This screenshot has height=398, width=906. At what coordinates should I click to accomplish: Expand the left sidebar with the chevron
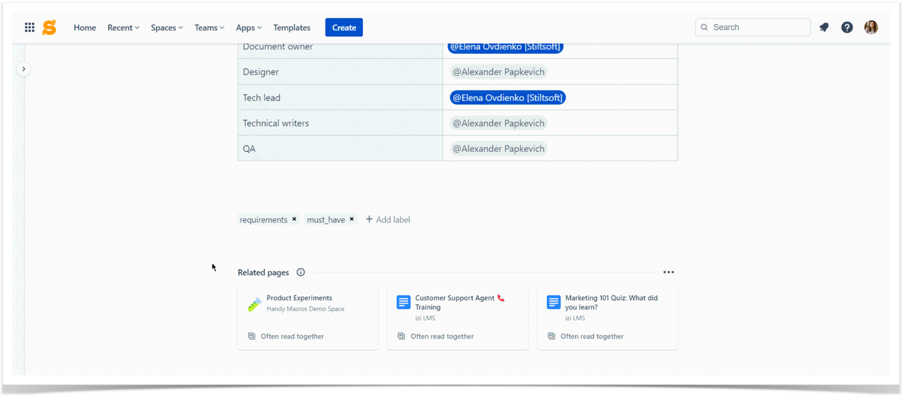[24, 69]
